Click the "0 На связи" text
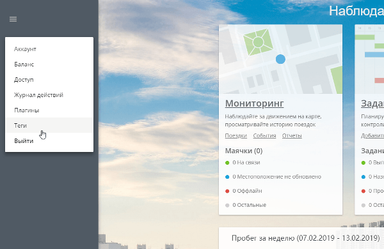The width and height of the screenshot is (384, 249). coord(246,163)
